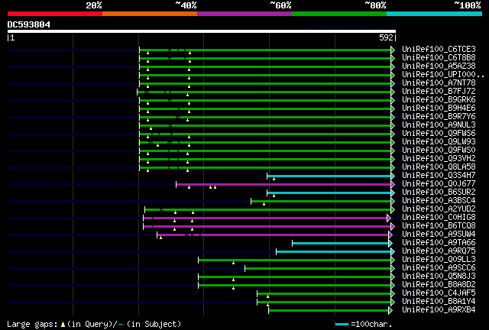
Task: Click the query end position label 592
Action: 386,37
